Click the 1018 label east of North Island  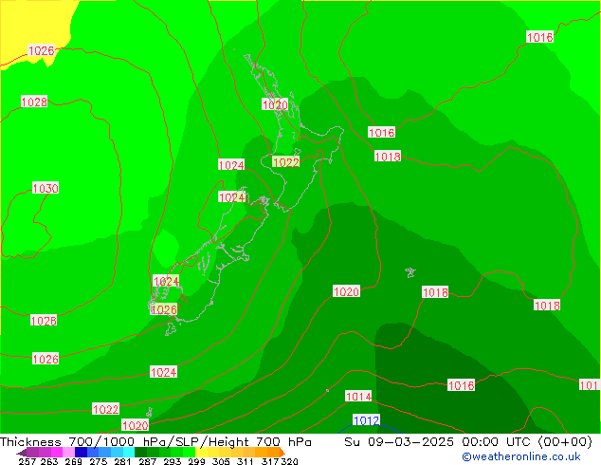coord(388,157)
